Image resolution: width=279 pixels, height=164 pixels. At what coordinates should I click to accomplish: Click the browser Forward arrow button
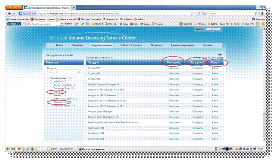coord(14,13)
